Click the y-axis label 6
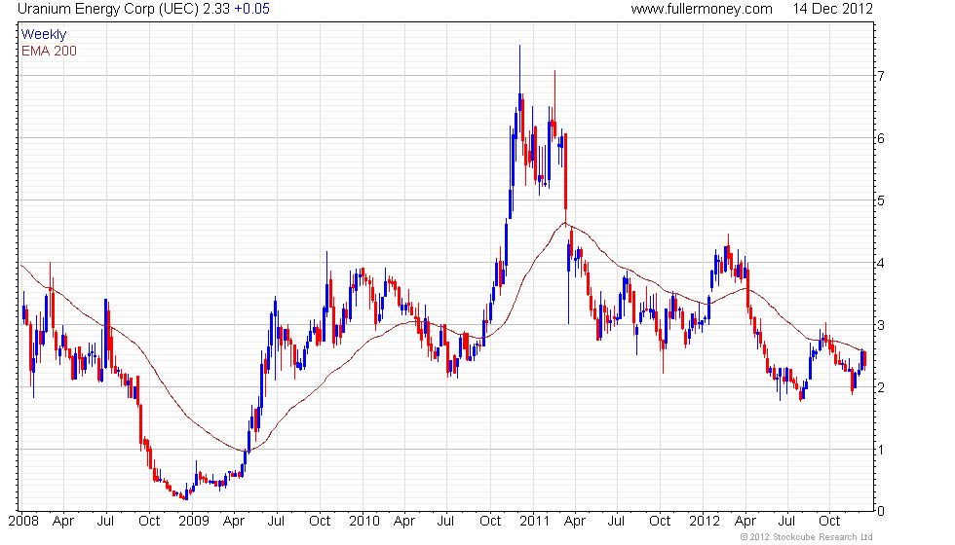Image resolution: width=955 pixels, height=545 pixels. [x=881, y=138]
